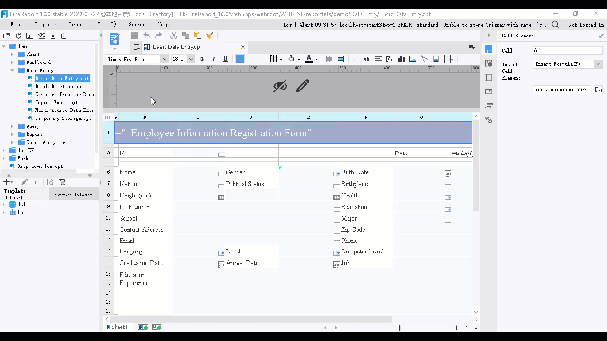Click the Unmerge cells icon
This screenshot has width=607, height=341.
(x=340, y=59)
